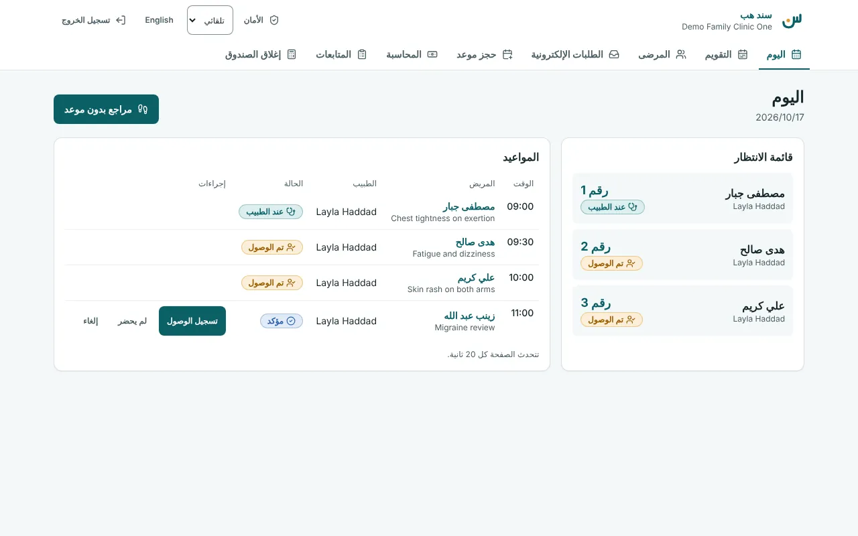Screen dimensions: 858x536
Task: Open patient هدى صالح in appointments table
Action: [475, 243]
